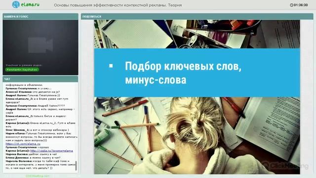Screen dimensions: 316x178
Task: Click the shared presentation slide image
Action: tap(197, 97)
